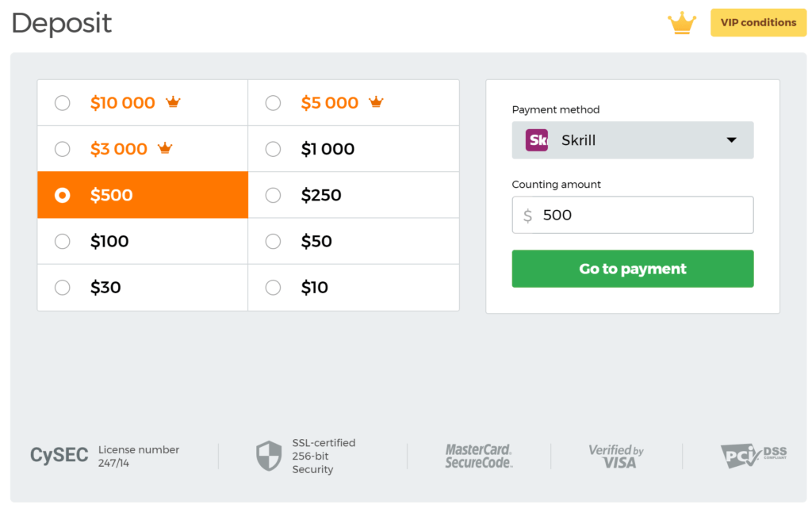Click the gold VIP crown icon

[681, 23]
